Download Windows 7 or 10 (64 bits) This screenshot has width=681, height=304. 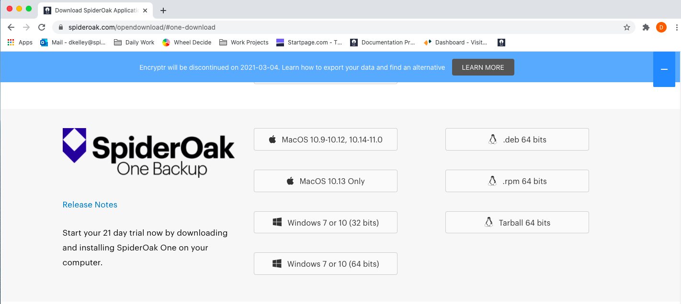[x=325, y=264]
